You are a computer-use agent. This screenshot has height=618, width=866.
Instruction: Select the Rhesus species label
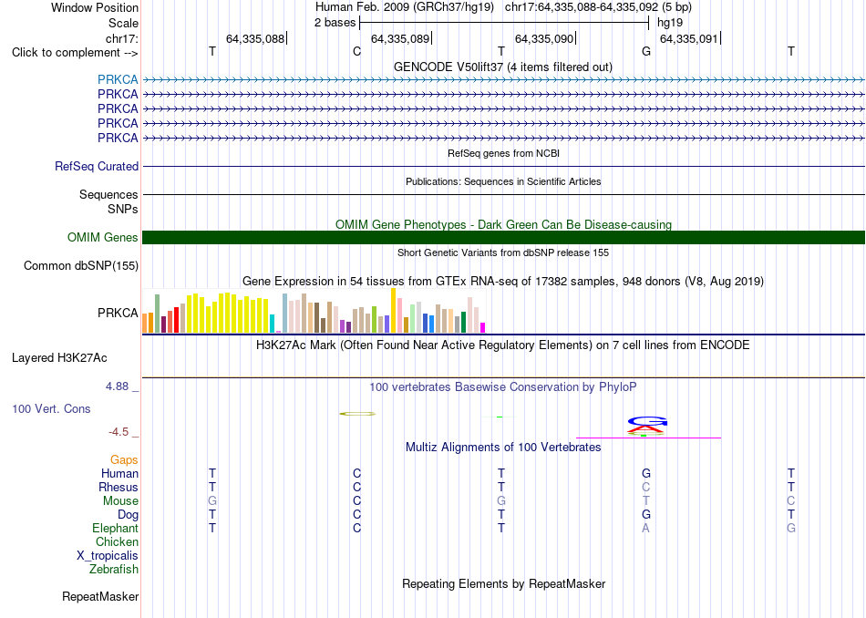click(x=119, y=487)
